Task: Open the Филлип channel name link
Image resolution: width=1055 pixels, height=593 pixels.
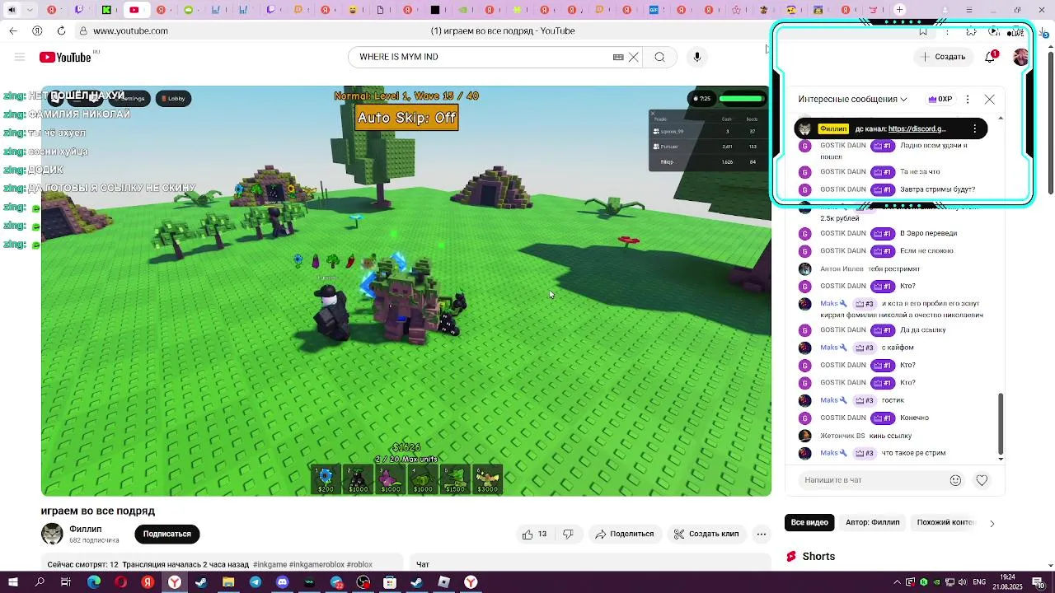Action: 86,529
